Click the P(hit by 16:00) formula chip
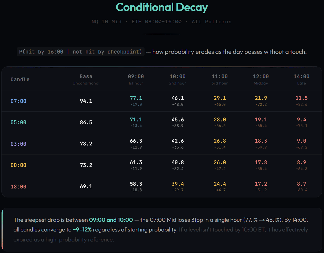 click(80, 52)
